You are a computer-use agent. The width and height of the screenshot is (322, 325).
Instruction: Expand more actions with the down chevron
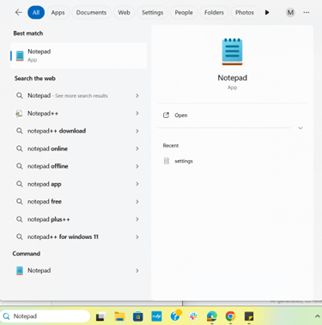[301, 128]
